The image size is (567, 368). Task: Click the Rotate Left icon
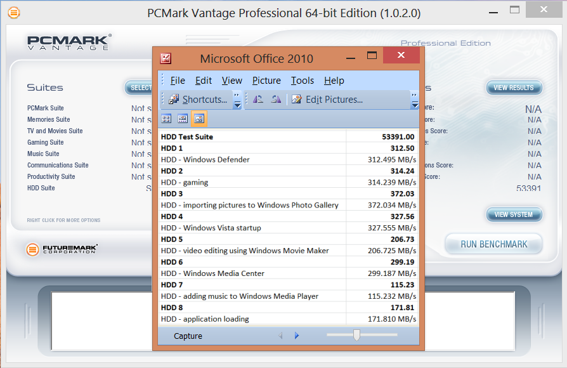pos(258,100)
